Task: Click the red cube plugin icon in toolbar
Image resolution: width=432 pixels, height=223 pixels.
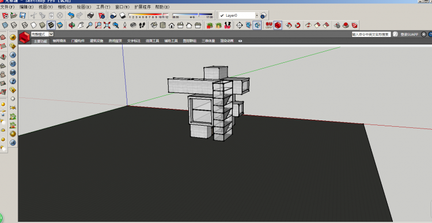Action: [x=278, y=25]
